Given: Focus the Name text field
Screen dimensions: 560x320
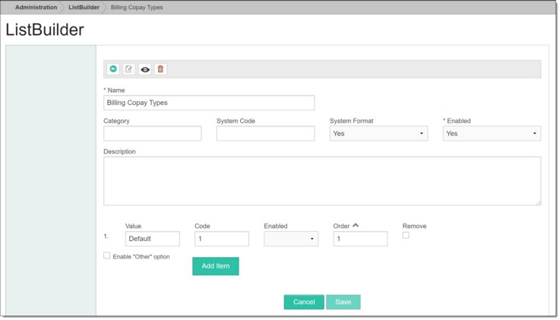Looking at the screenshot, I should pyautogui.click(x=209, y=103).
